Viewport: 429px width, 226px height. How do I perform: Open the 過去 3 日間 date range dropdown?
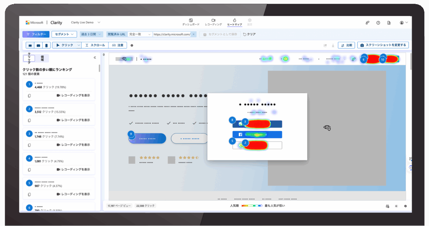coord(91,34)
